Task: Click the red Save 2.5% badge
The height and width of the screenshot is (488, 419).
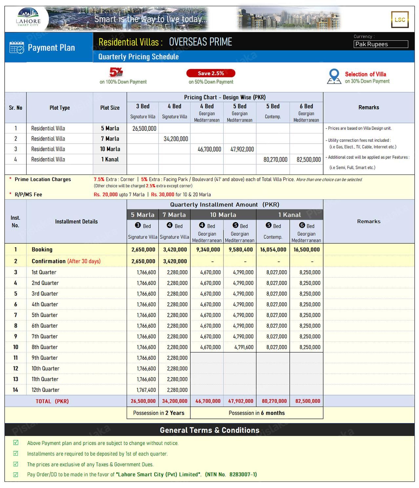Action: (x=211, y=73)
